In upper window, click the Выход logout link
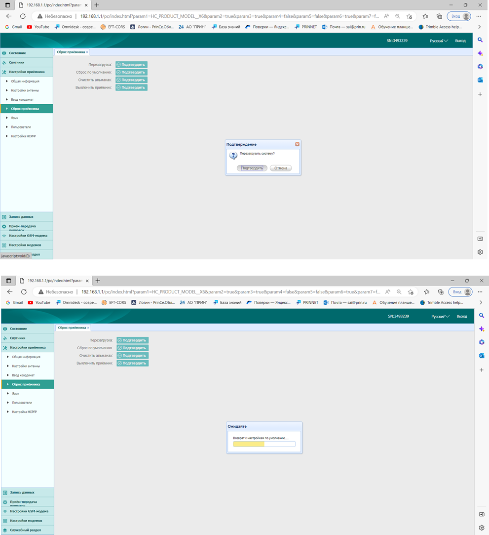This screenshot has width=489, height=535. 460,41
